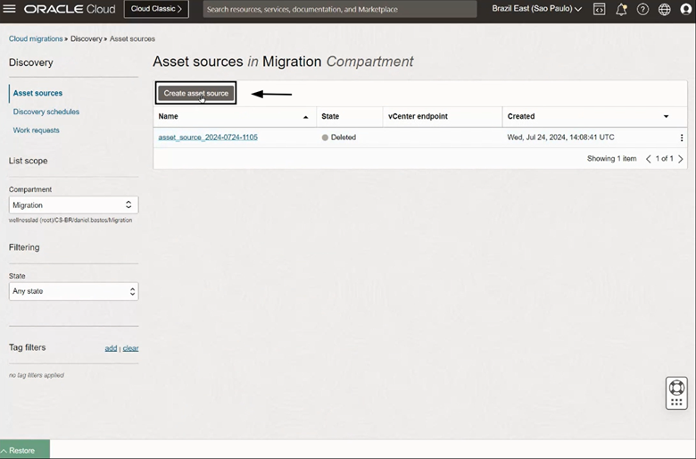Sort ascending by Name column arrow
Viewport: 696px width, 459px height.
[305, 117]
